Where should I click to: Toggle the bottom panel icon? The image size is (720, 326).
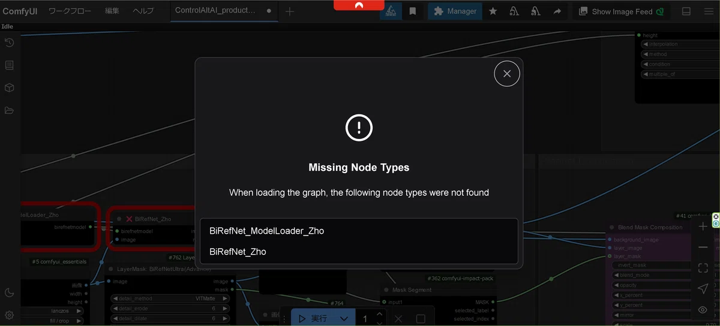pyautogui.click(x=686, y=11)
